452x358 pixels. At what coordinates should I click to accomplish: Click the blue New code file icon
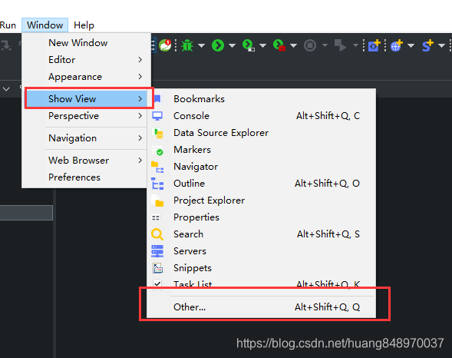[374, 45]
